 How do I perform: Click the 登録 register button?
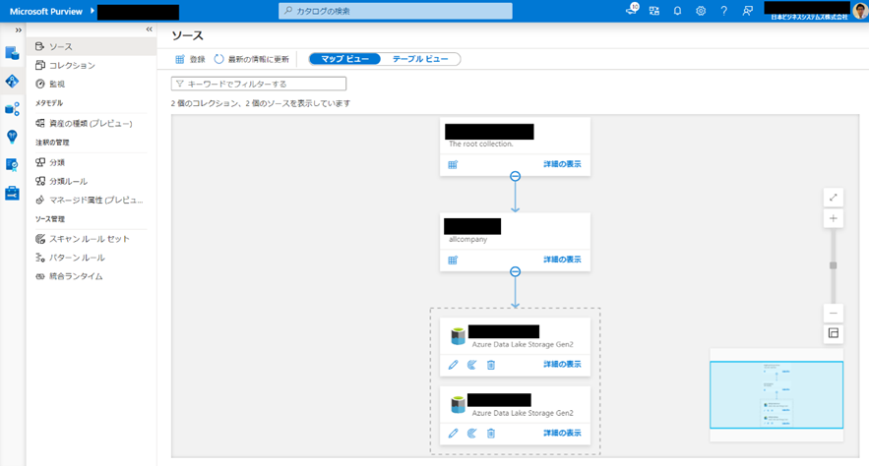coord(190,59)
